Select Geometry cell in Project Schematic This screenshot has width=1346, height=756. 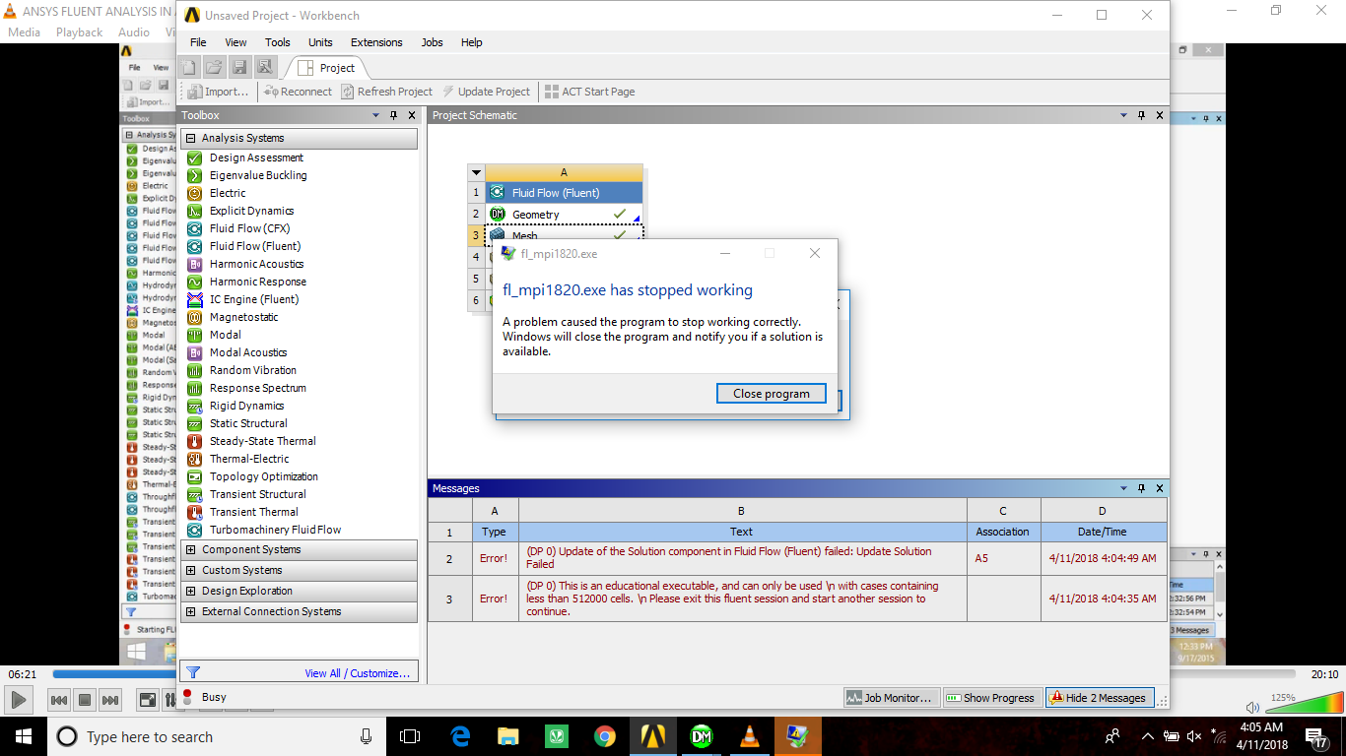564,215
